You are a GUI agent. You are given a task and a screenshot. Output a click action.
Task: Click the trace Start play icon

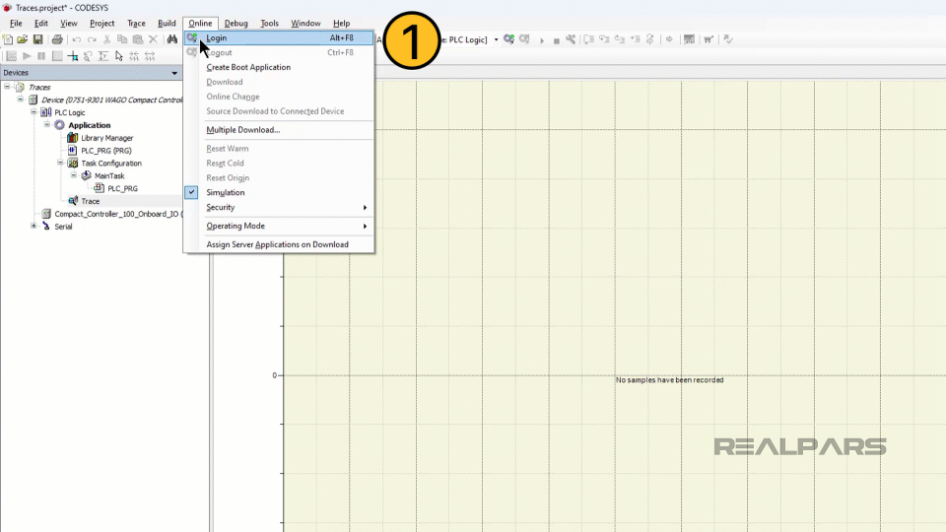pyautogui.click(x=27, y=56)
